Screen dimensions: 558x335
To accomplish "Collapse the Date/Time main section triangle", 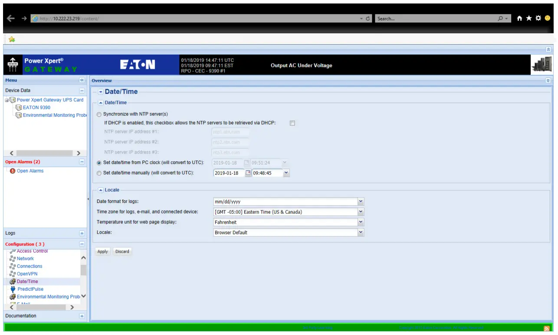I will 101,92.
